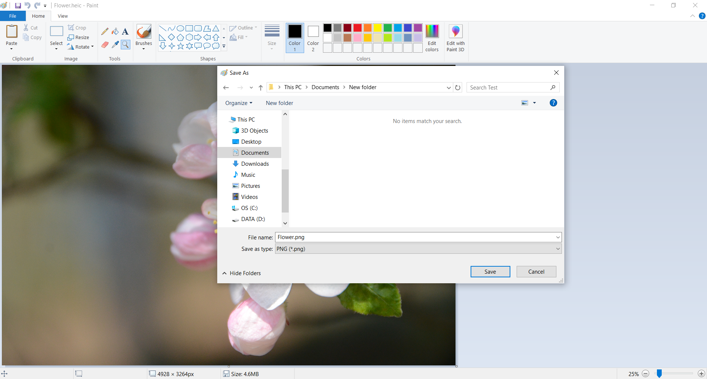This screenshot has height=379, width=707.
Task: Click the Refresh button in Save As dialog
Action: tap(458, 88)
